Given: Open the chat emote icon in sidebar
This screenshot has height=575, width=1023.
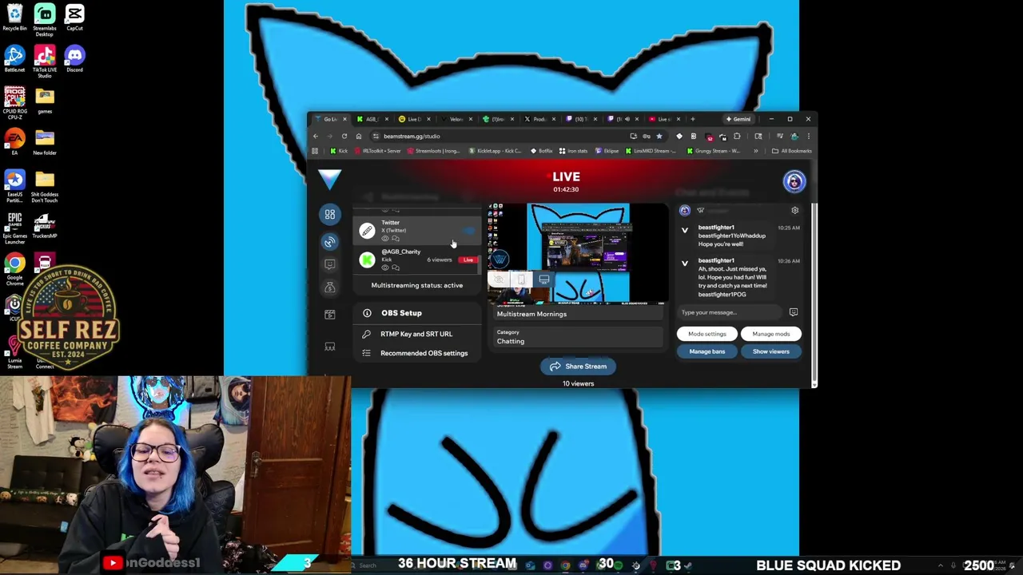Looking at the screenshot, I should click(x=329, y=264).
